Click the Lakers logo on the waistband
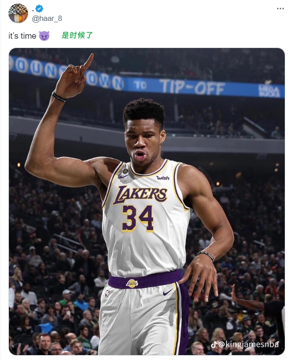This screenshot has width=291, height=360. [x=132, y=283]
